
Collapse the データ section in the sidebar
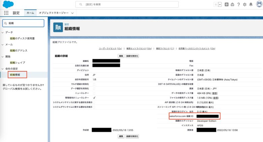point(2,33)
